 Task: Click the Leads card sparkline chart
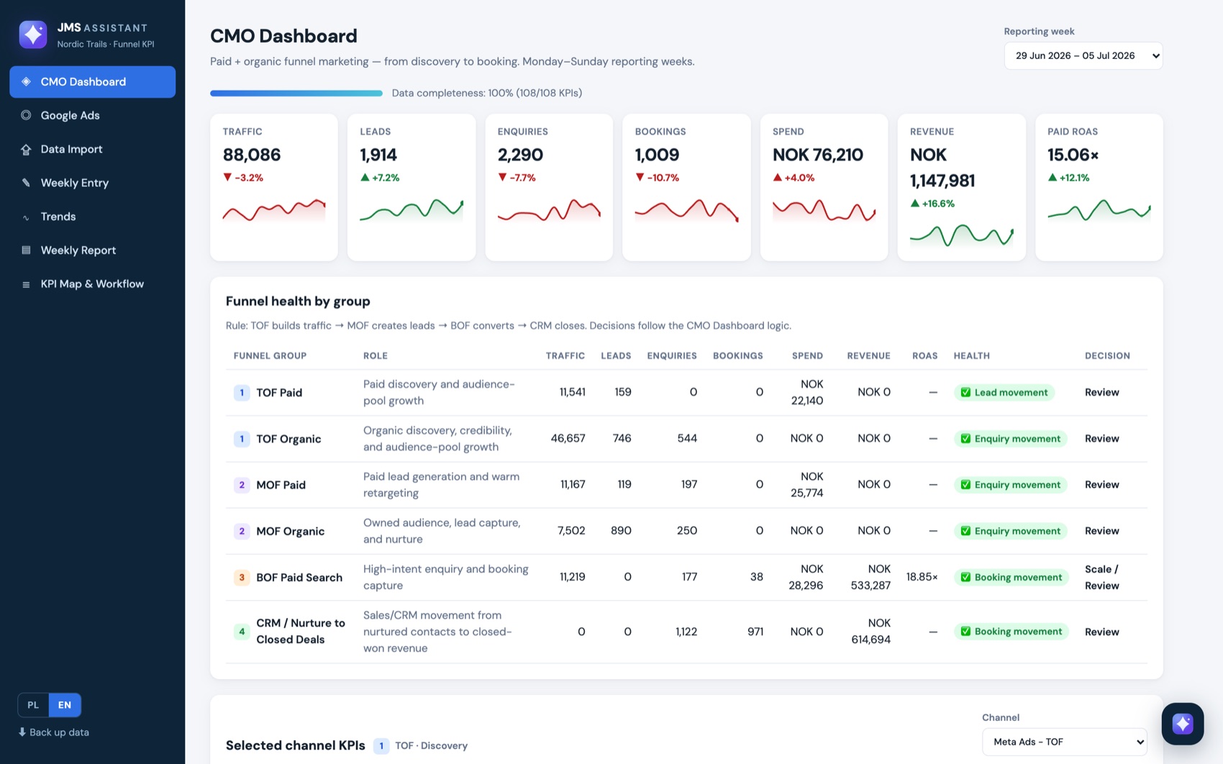(412, 210)
